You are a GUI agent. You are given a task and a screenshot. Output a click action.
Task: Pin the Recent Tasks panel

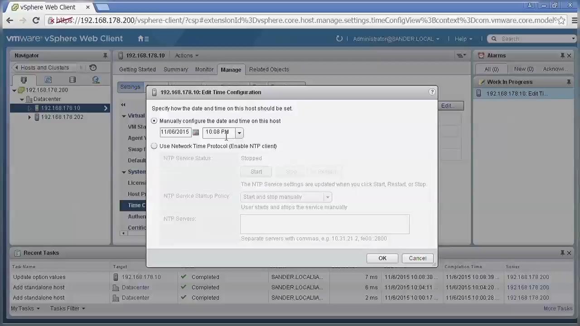coord(562,253)
